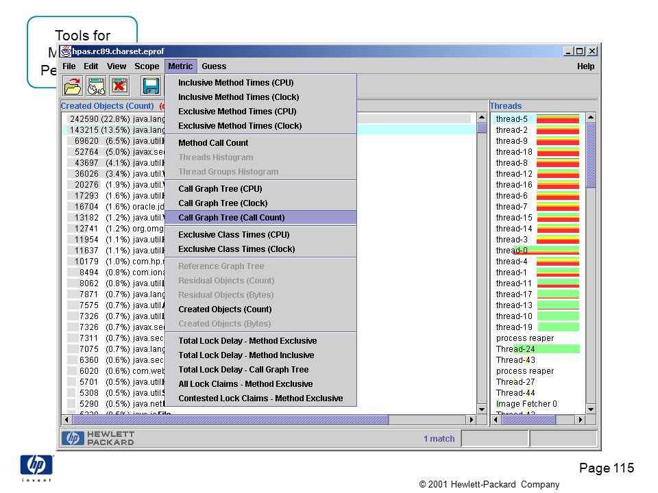Click Threads panel scroll up arrow
Image resolution: width=658 pixels, height=493 pixels.
591,117
